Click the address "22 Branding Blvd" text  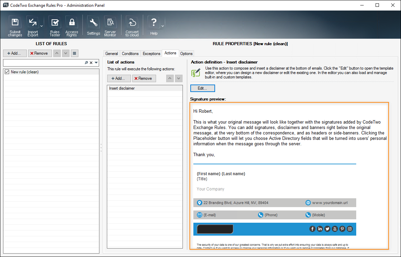pos(236,203)
